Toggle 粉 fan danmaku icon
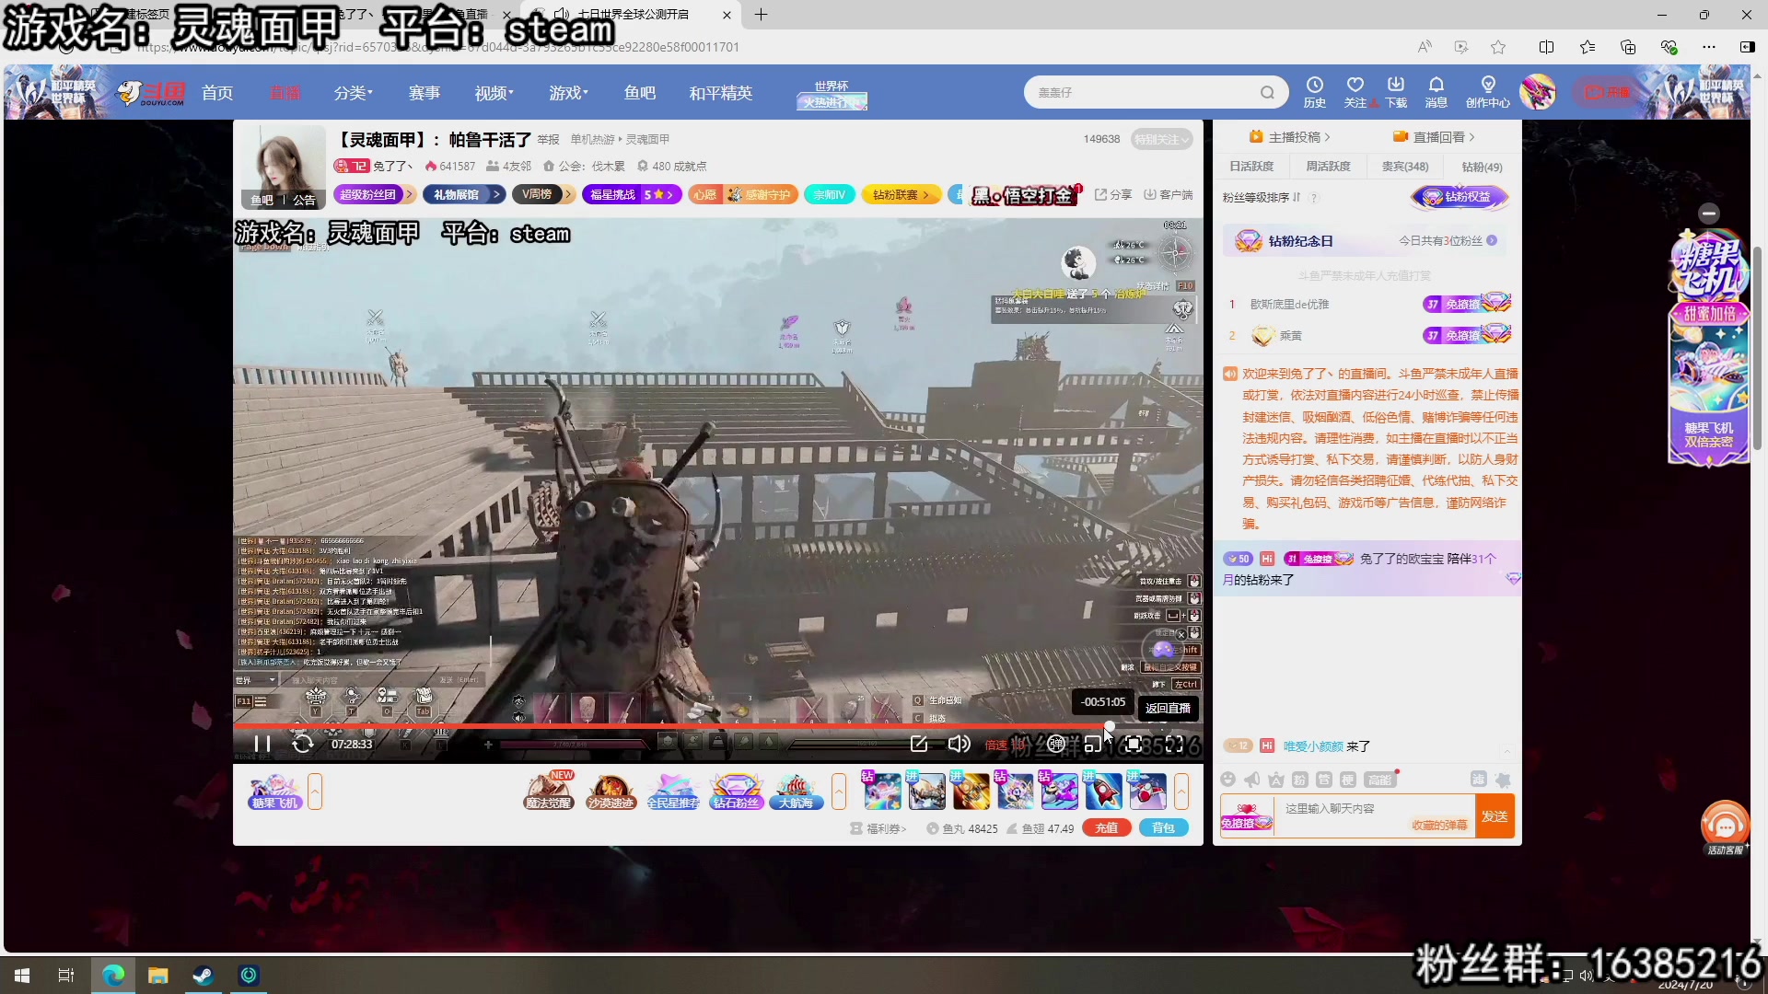Screen dimensions: 1768x994 coord(1299,780)
